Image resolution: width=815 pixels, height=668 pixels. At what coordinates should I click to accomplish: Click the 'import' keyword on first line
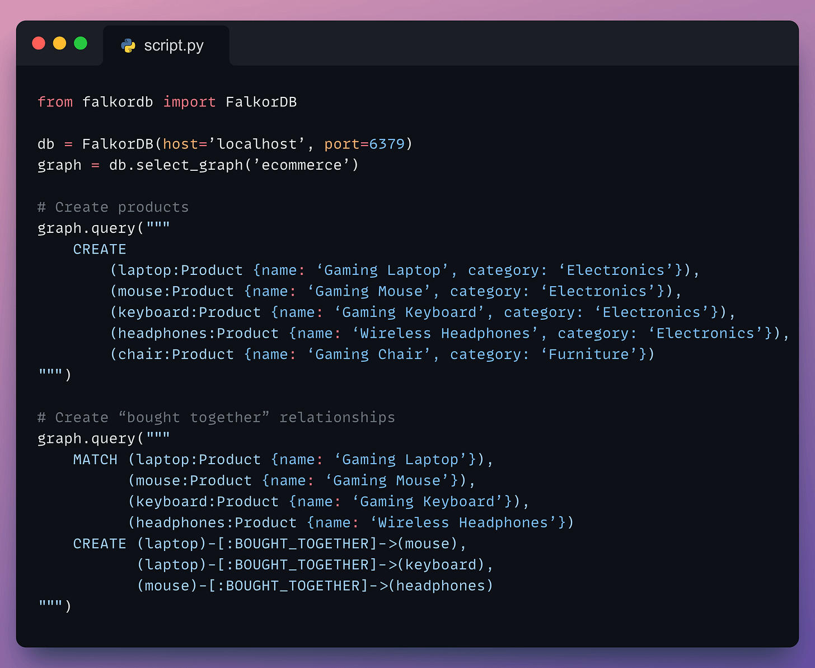point(189,102)
